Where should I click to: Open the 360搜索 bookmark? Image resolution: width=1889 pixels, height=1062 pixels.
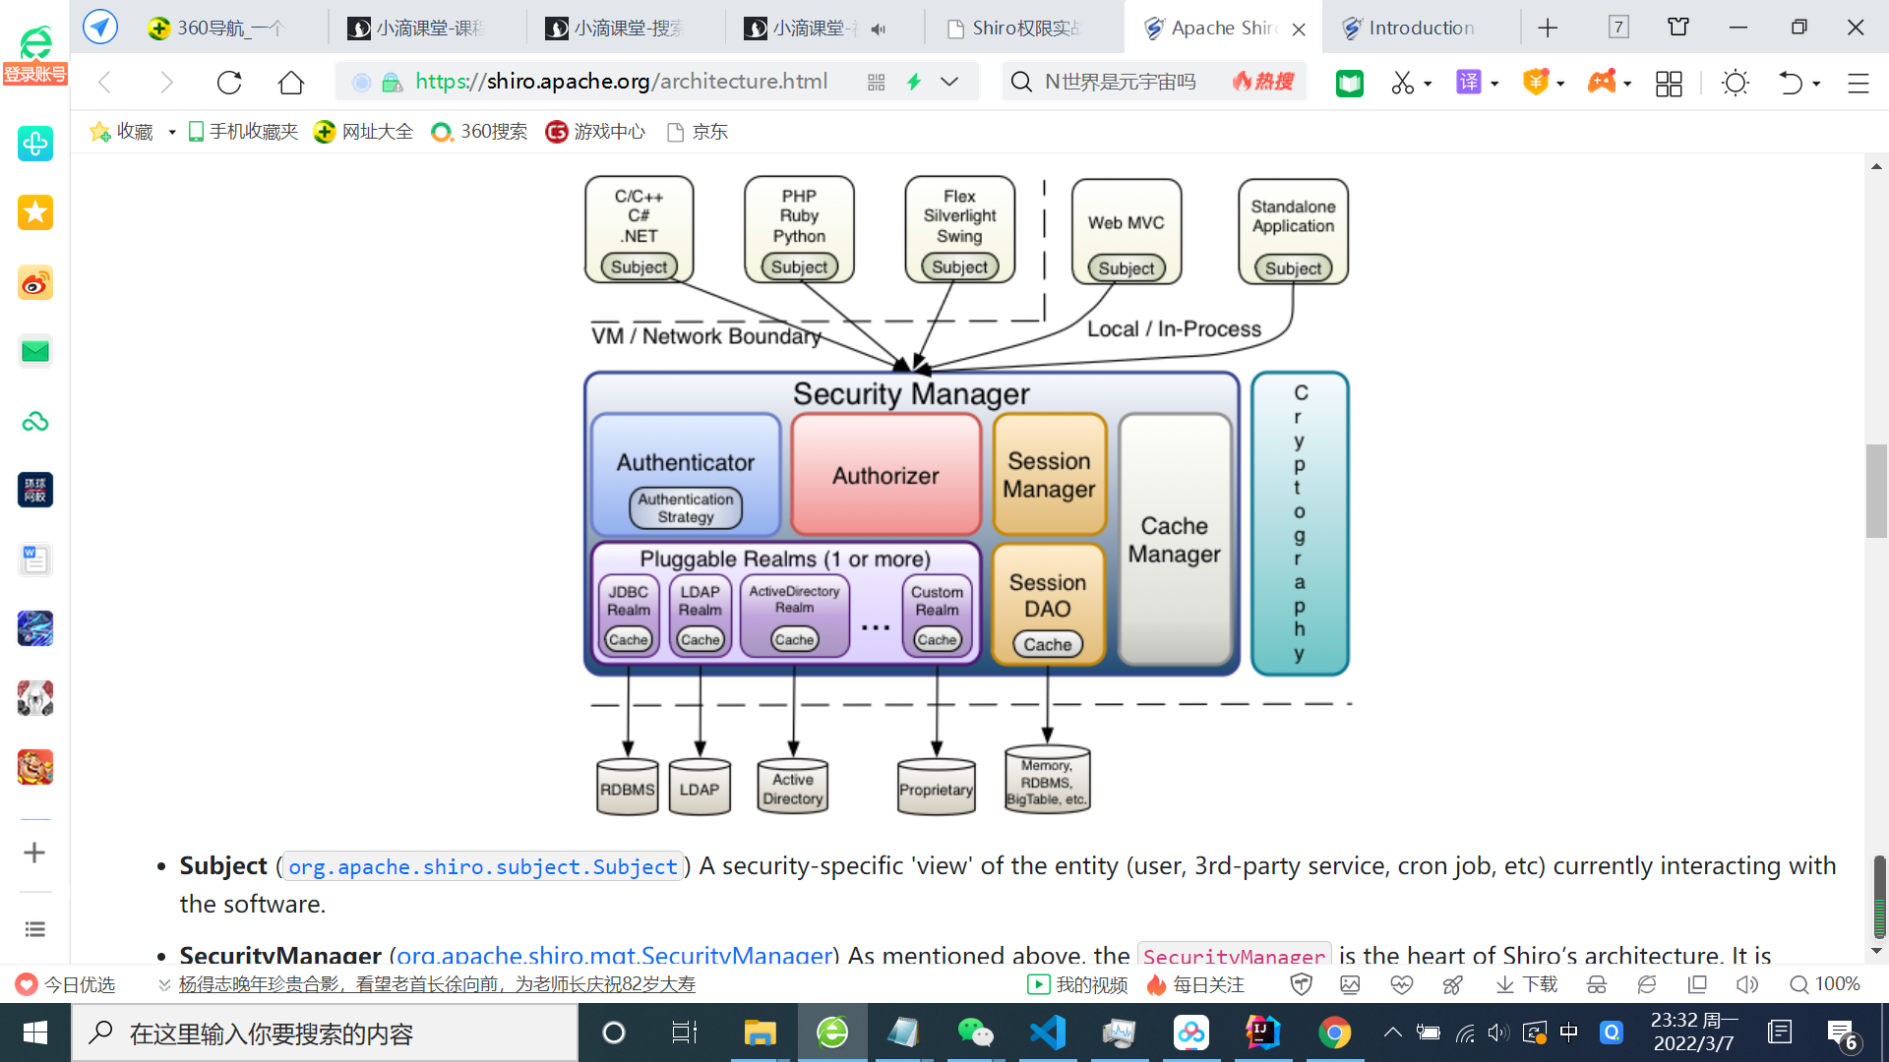(x=479, y=132)
